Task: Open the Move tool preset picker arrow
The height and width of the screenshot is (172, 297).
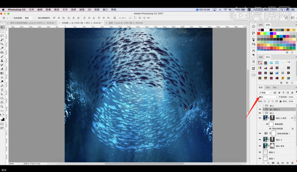Action: (x=7, y=18)
